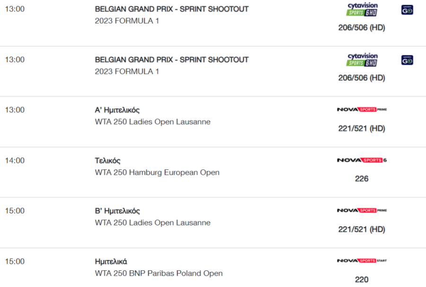The image size is (426, 287).
Task: Click channel number 220
Action: [362, 279]
